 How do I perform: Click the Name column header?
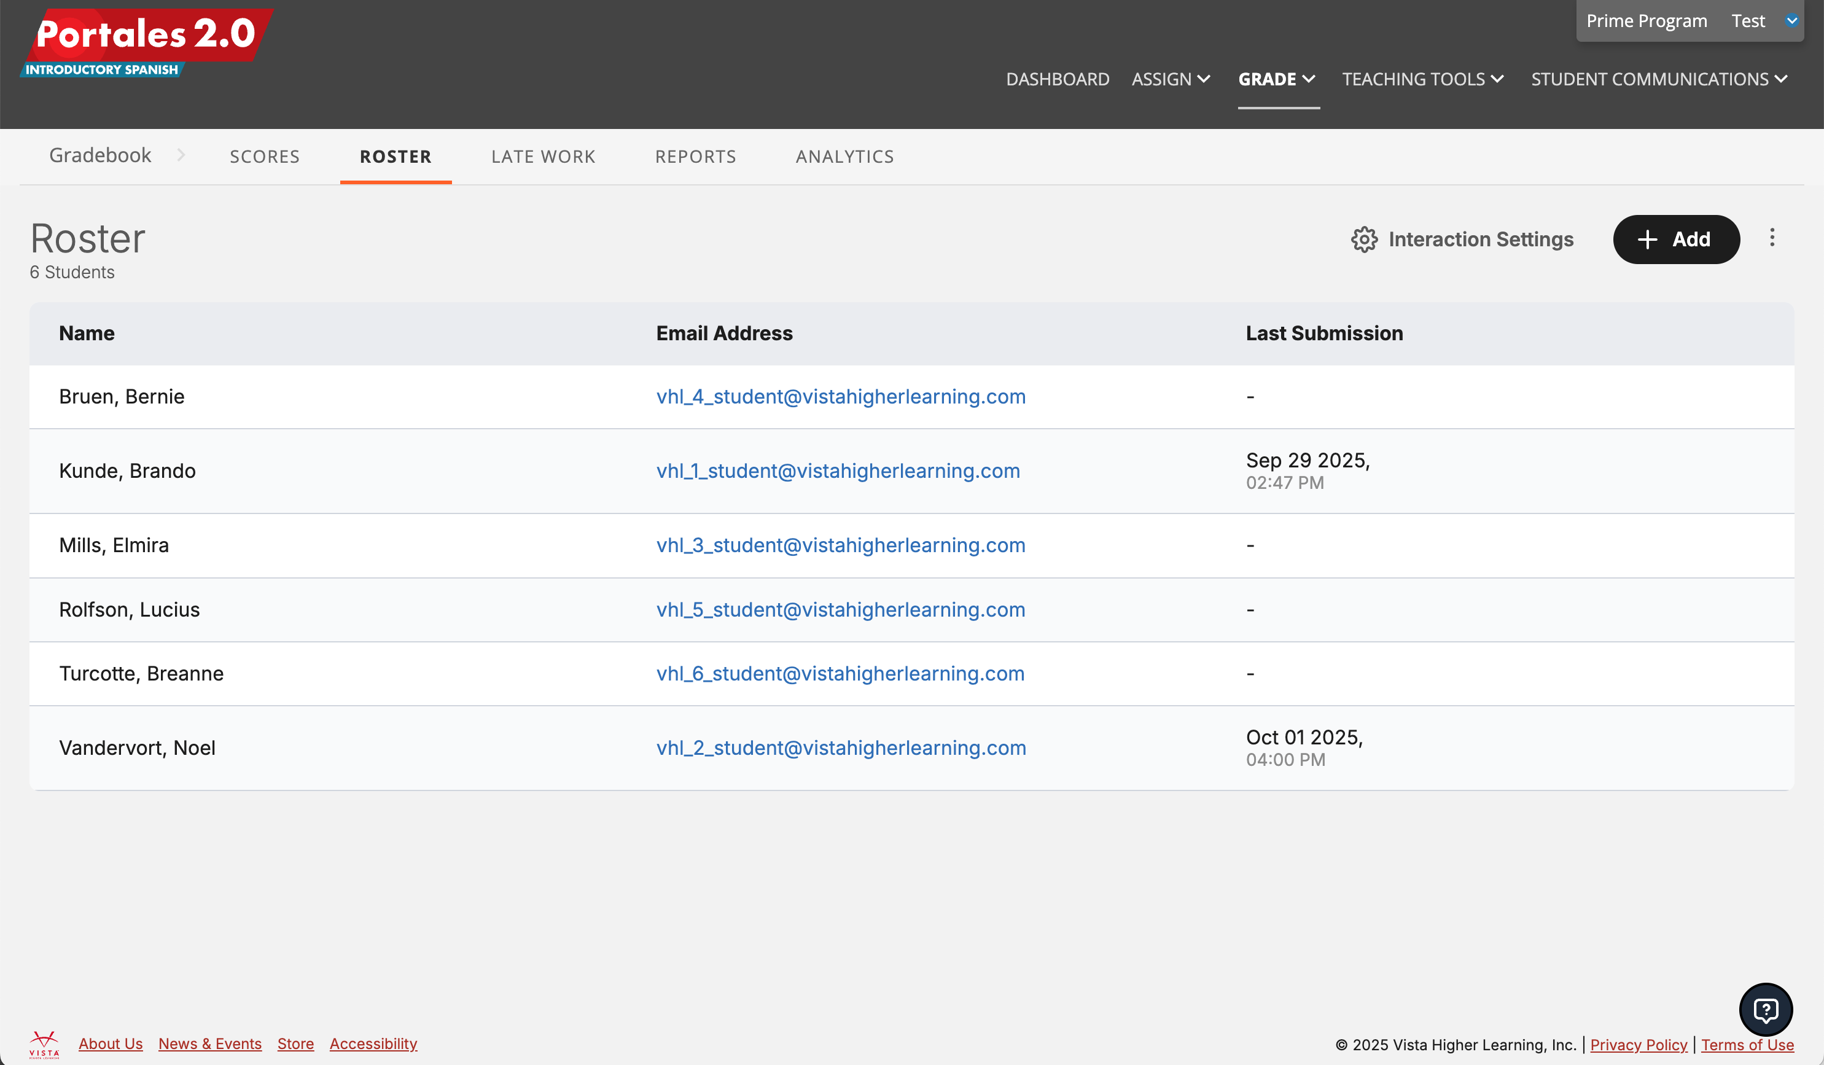[x=87, y=333]
